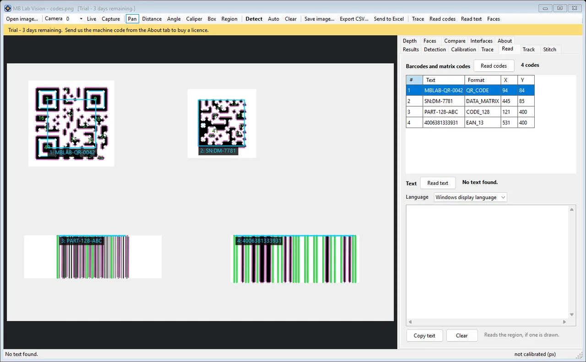Click the Format column header

(483, 80)
